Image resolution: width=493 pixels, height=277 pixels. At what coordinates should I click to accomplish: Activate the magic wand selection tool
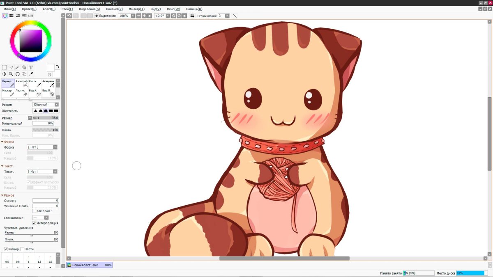[18, 67]
